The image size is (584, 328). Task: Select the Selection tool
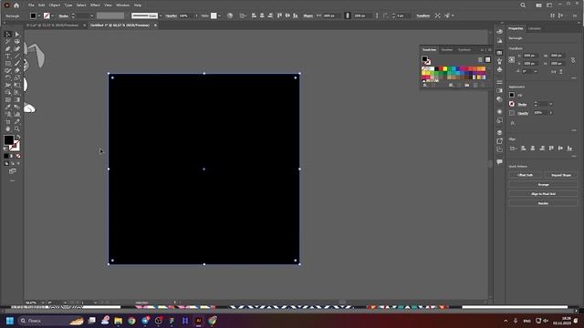pyautogui.click(x=8, y=35)
